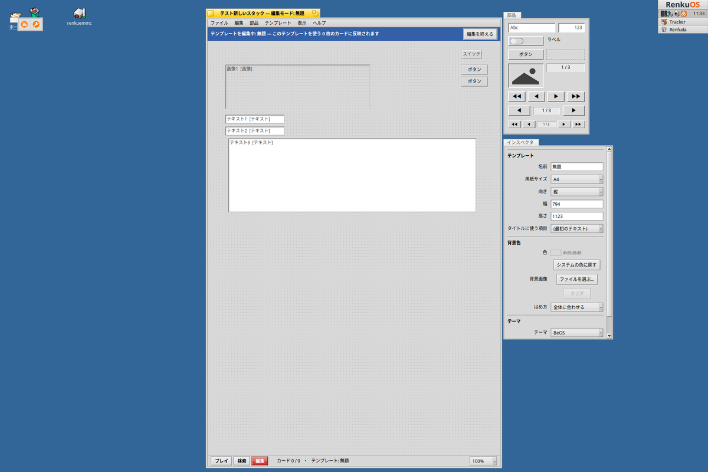Click the 部品 palette window tab
The width and height of the screenshot is (708, 472).
512,15
